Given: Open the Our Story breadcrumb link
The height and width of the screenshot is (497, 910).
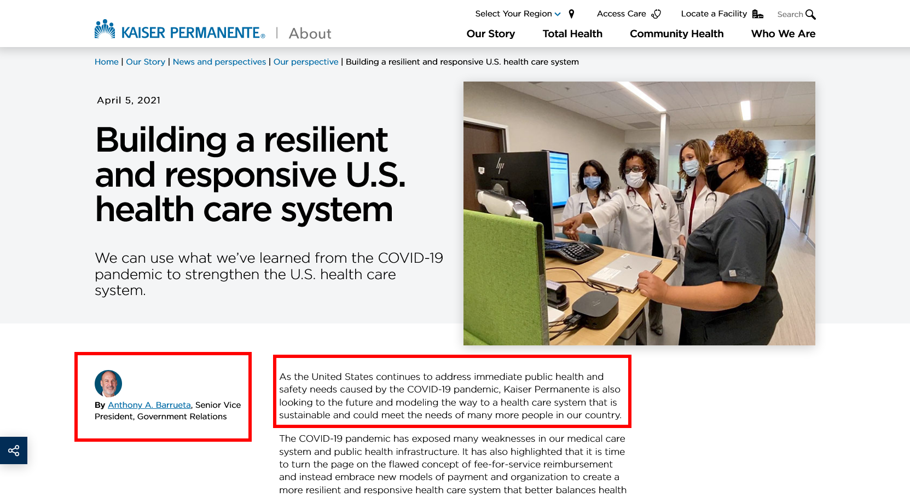Looking at the screenshot, I should 146,62.
